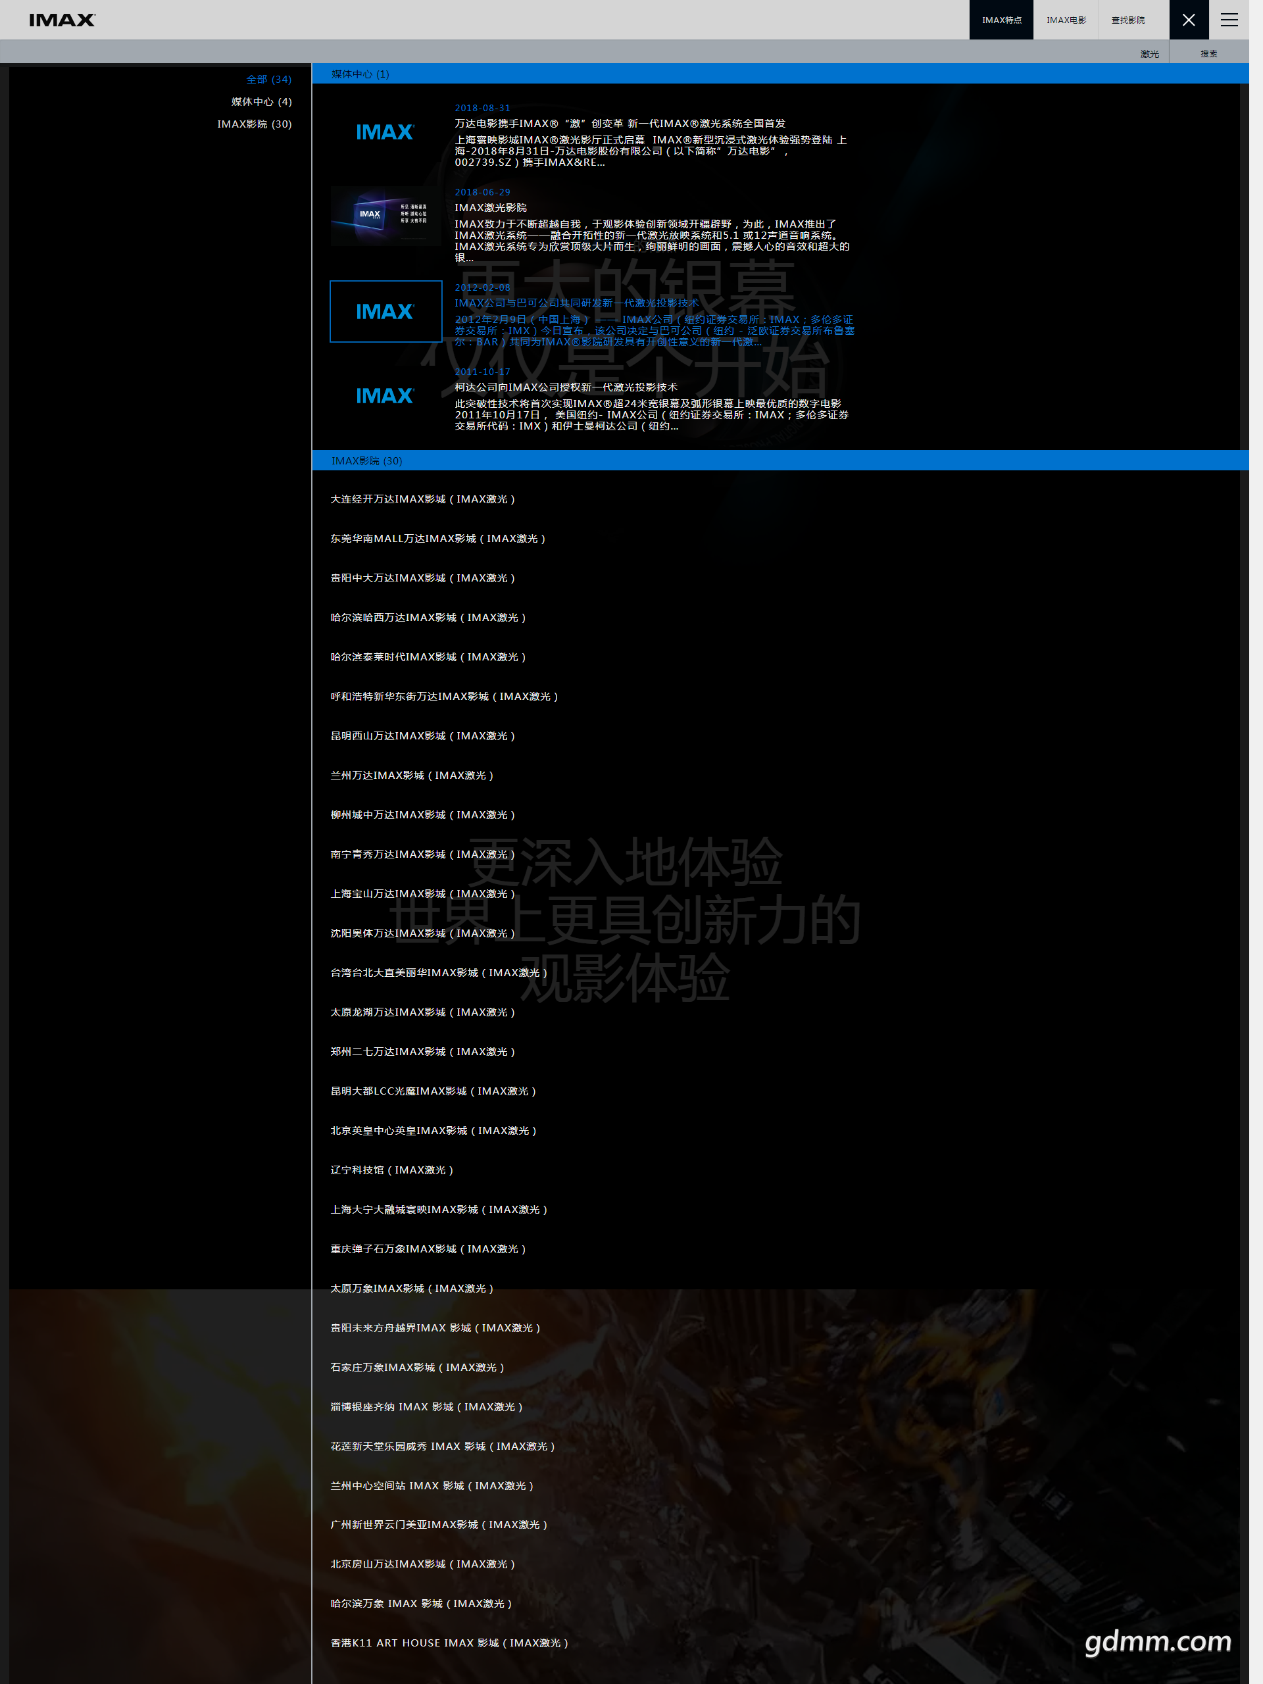Open 辽宁科技馆 IMAX激光 listing
1263x1684 pixels.
pos(391,1170)
